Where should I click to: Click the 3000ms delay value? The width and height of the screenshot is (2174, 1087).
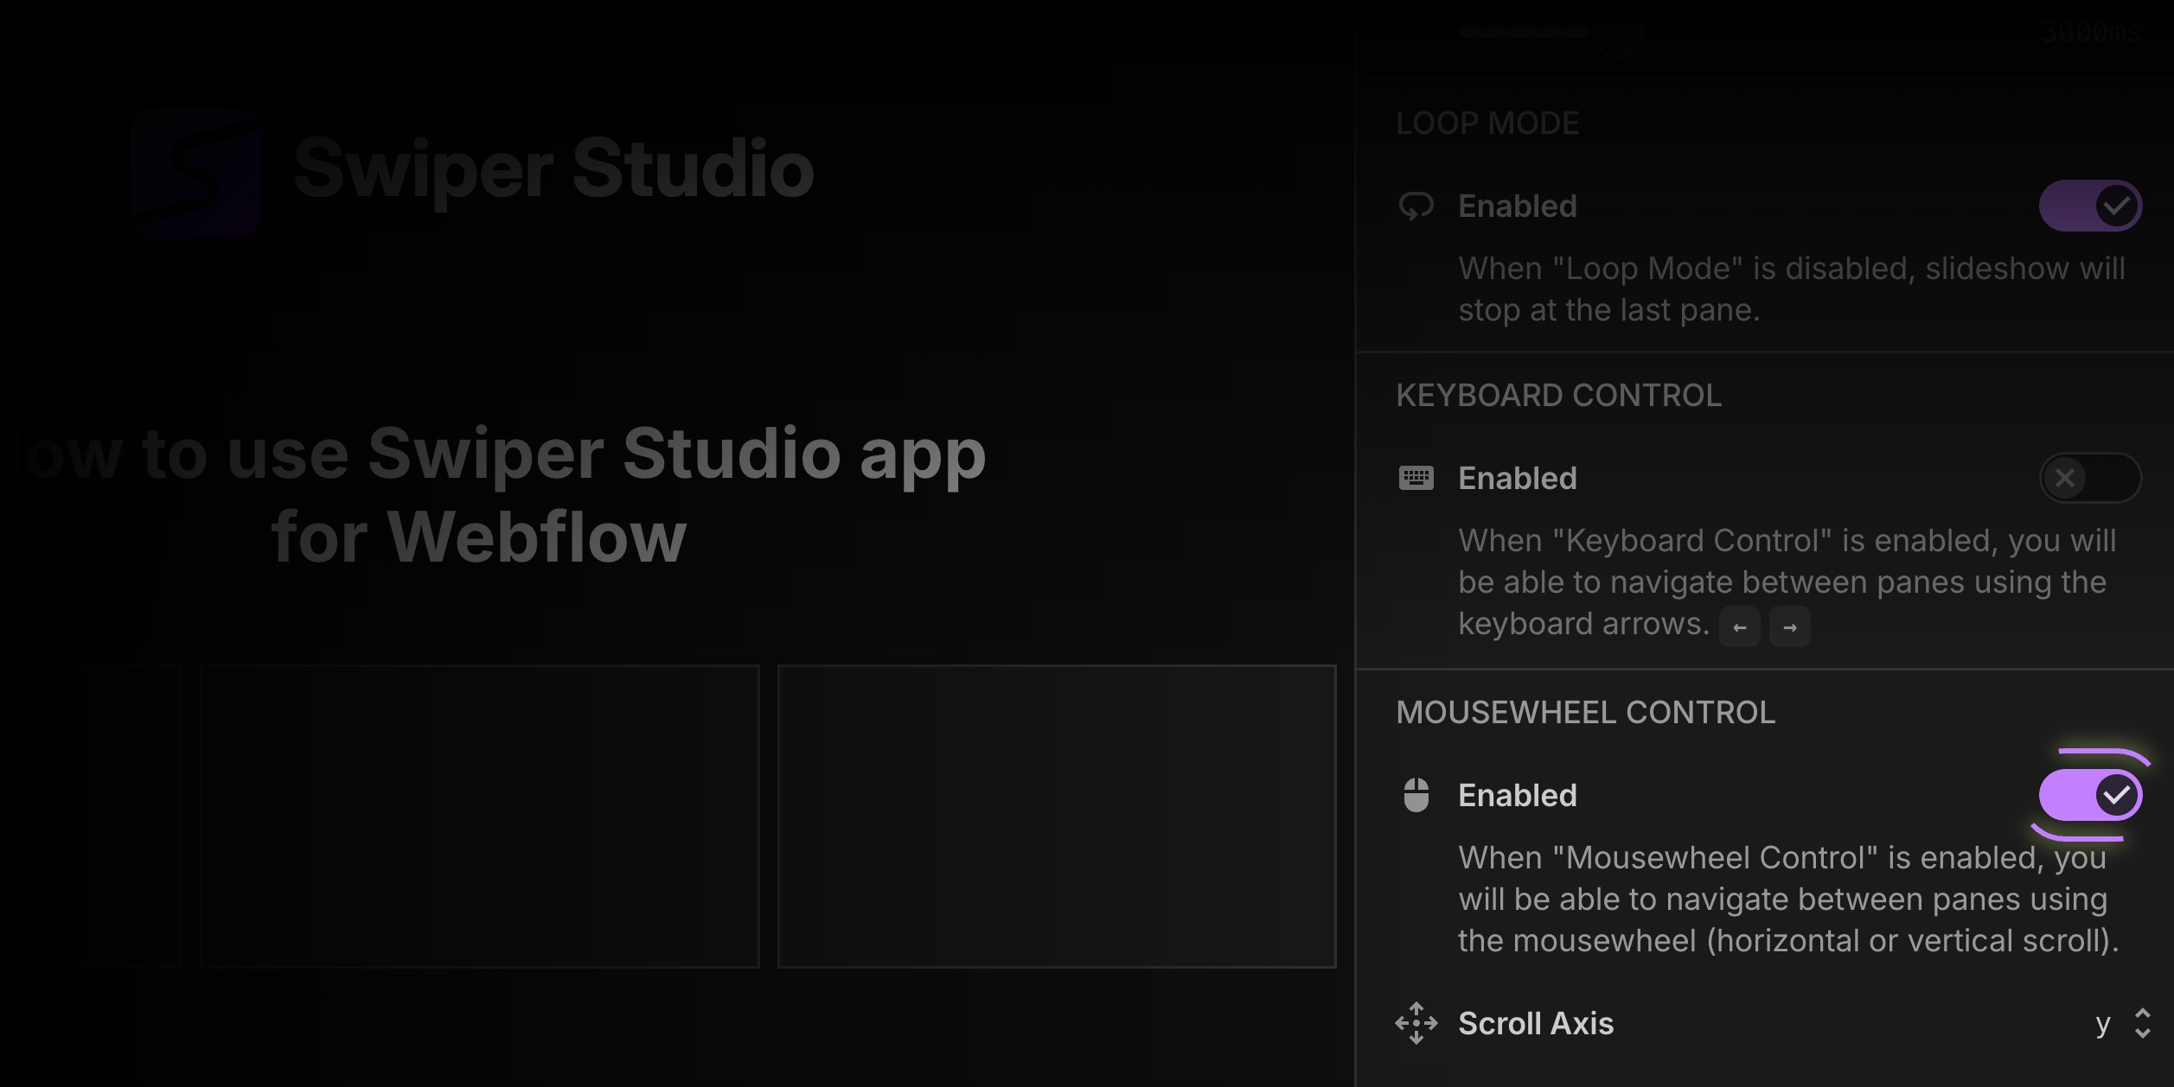coord(2091,33)
